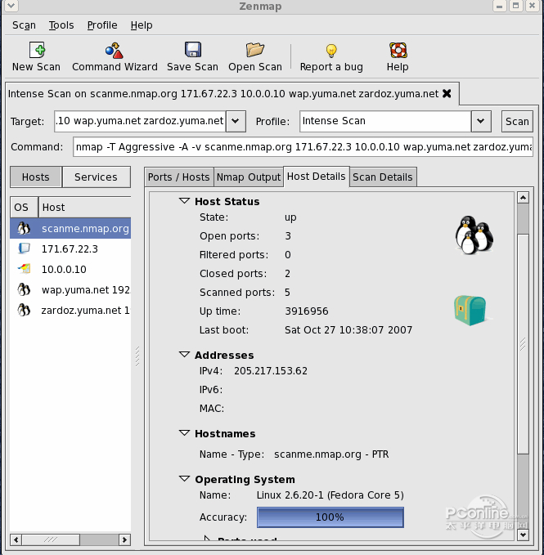Switch to the Ports / Hosts tab
Image resolution: width=544 pixels, height=555 pixels.
click(x=179, y=177)
